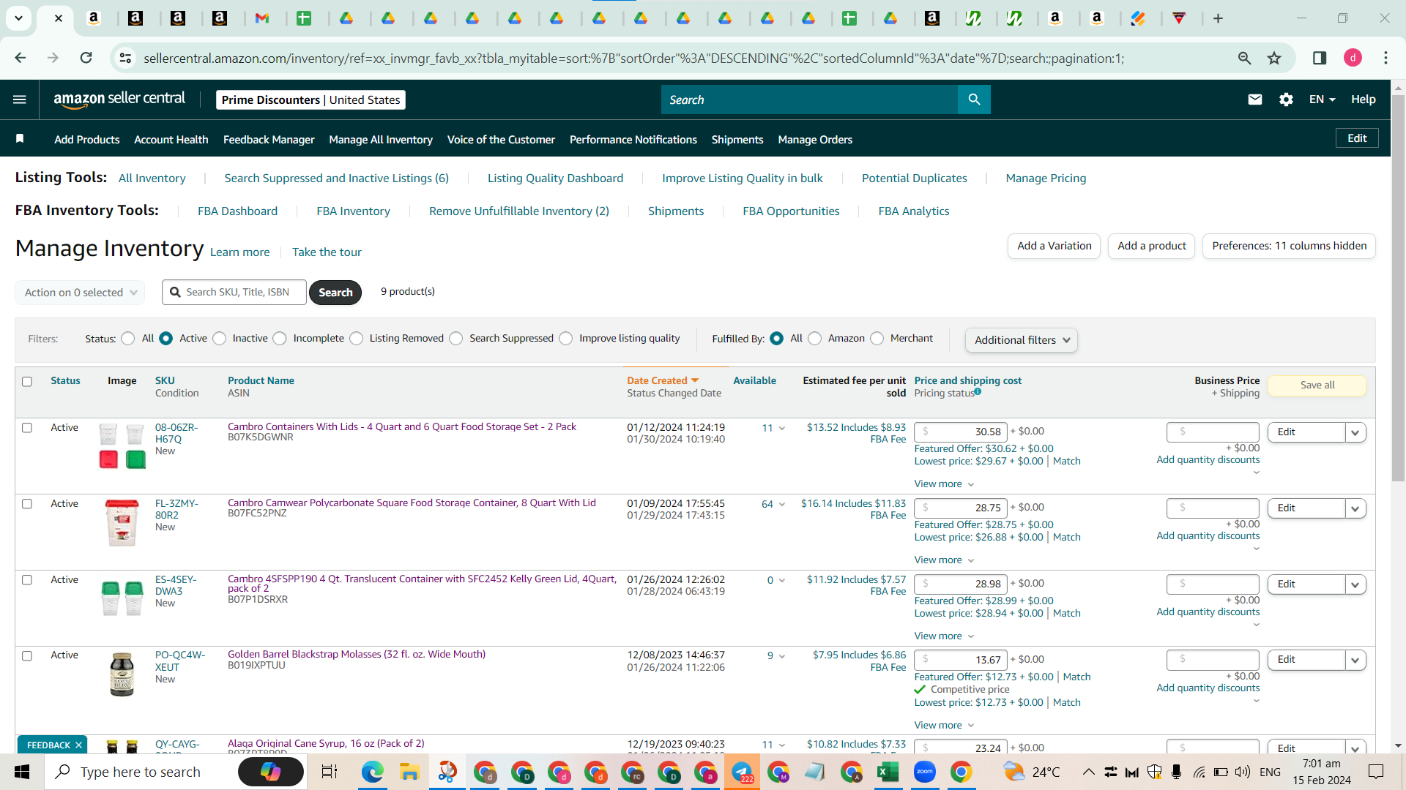Open Windows Start menu
This screenshot has width=1406, height=790.
22,772
